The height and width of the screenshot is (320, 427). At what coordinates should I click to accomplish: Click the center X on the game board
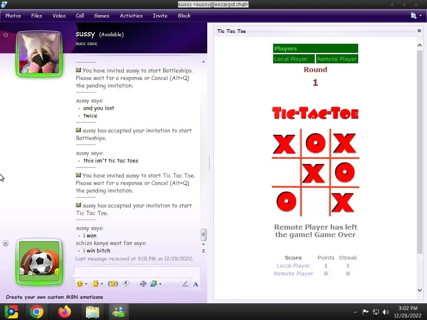(314, 173)
